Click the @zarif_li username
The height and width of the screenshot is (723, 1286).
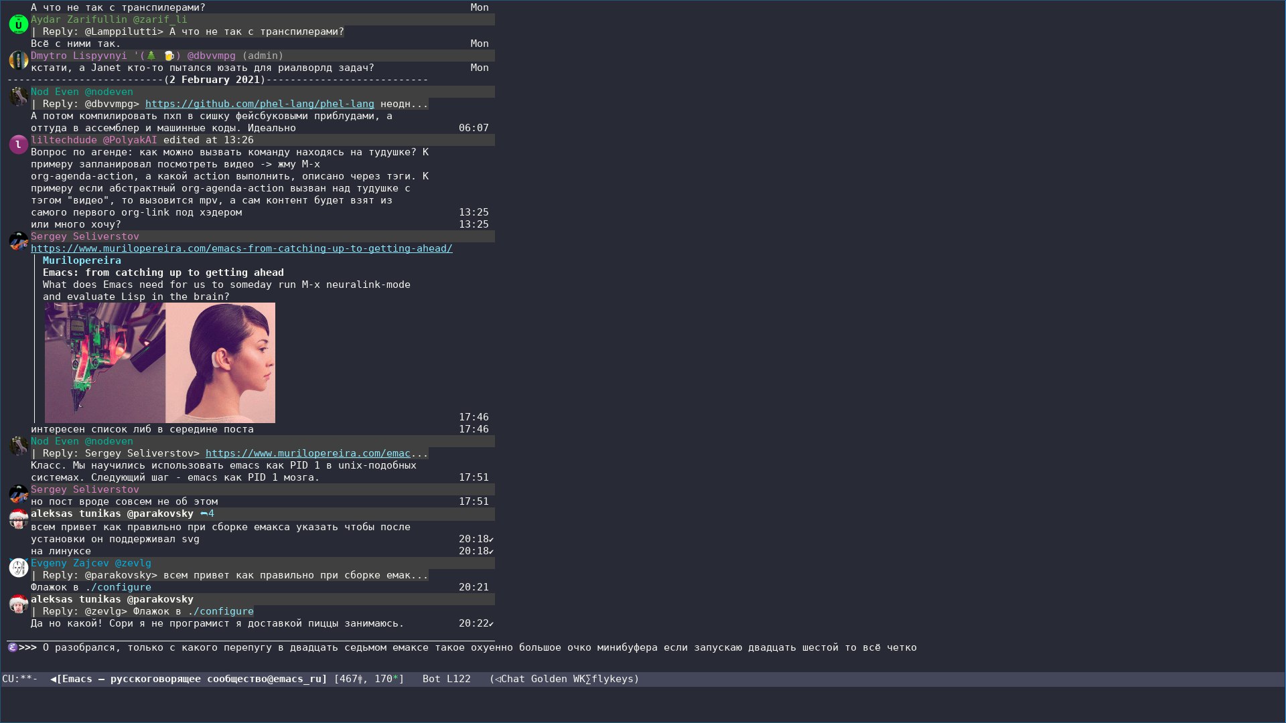click(160, 19)
